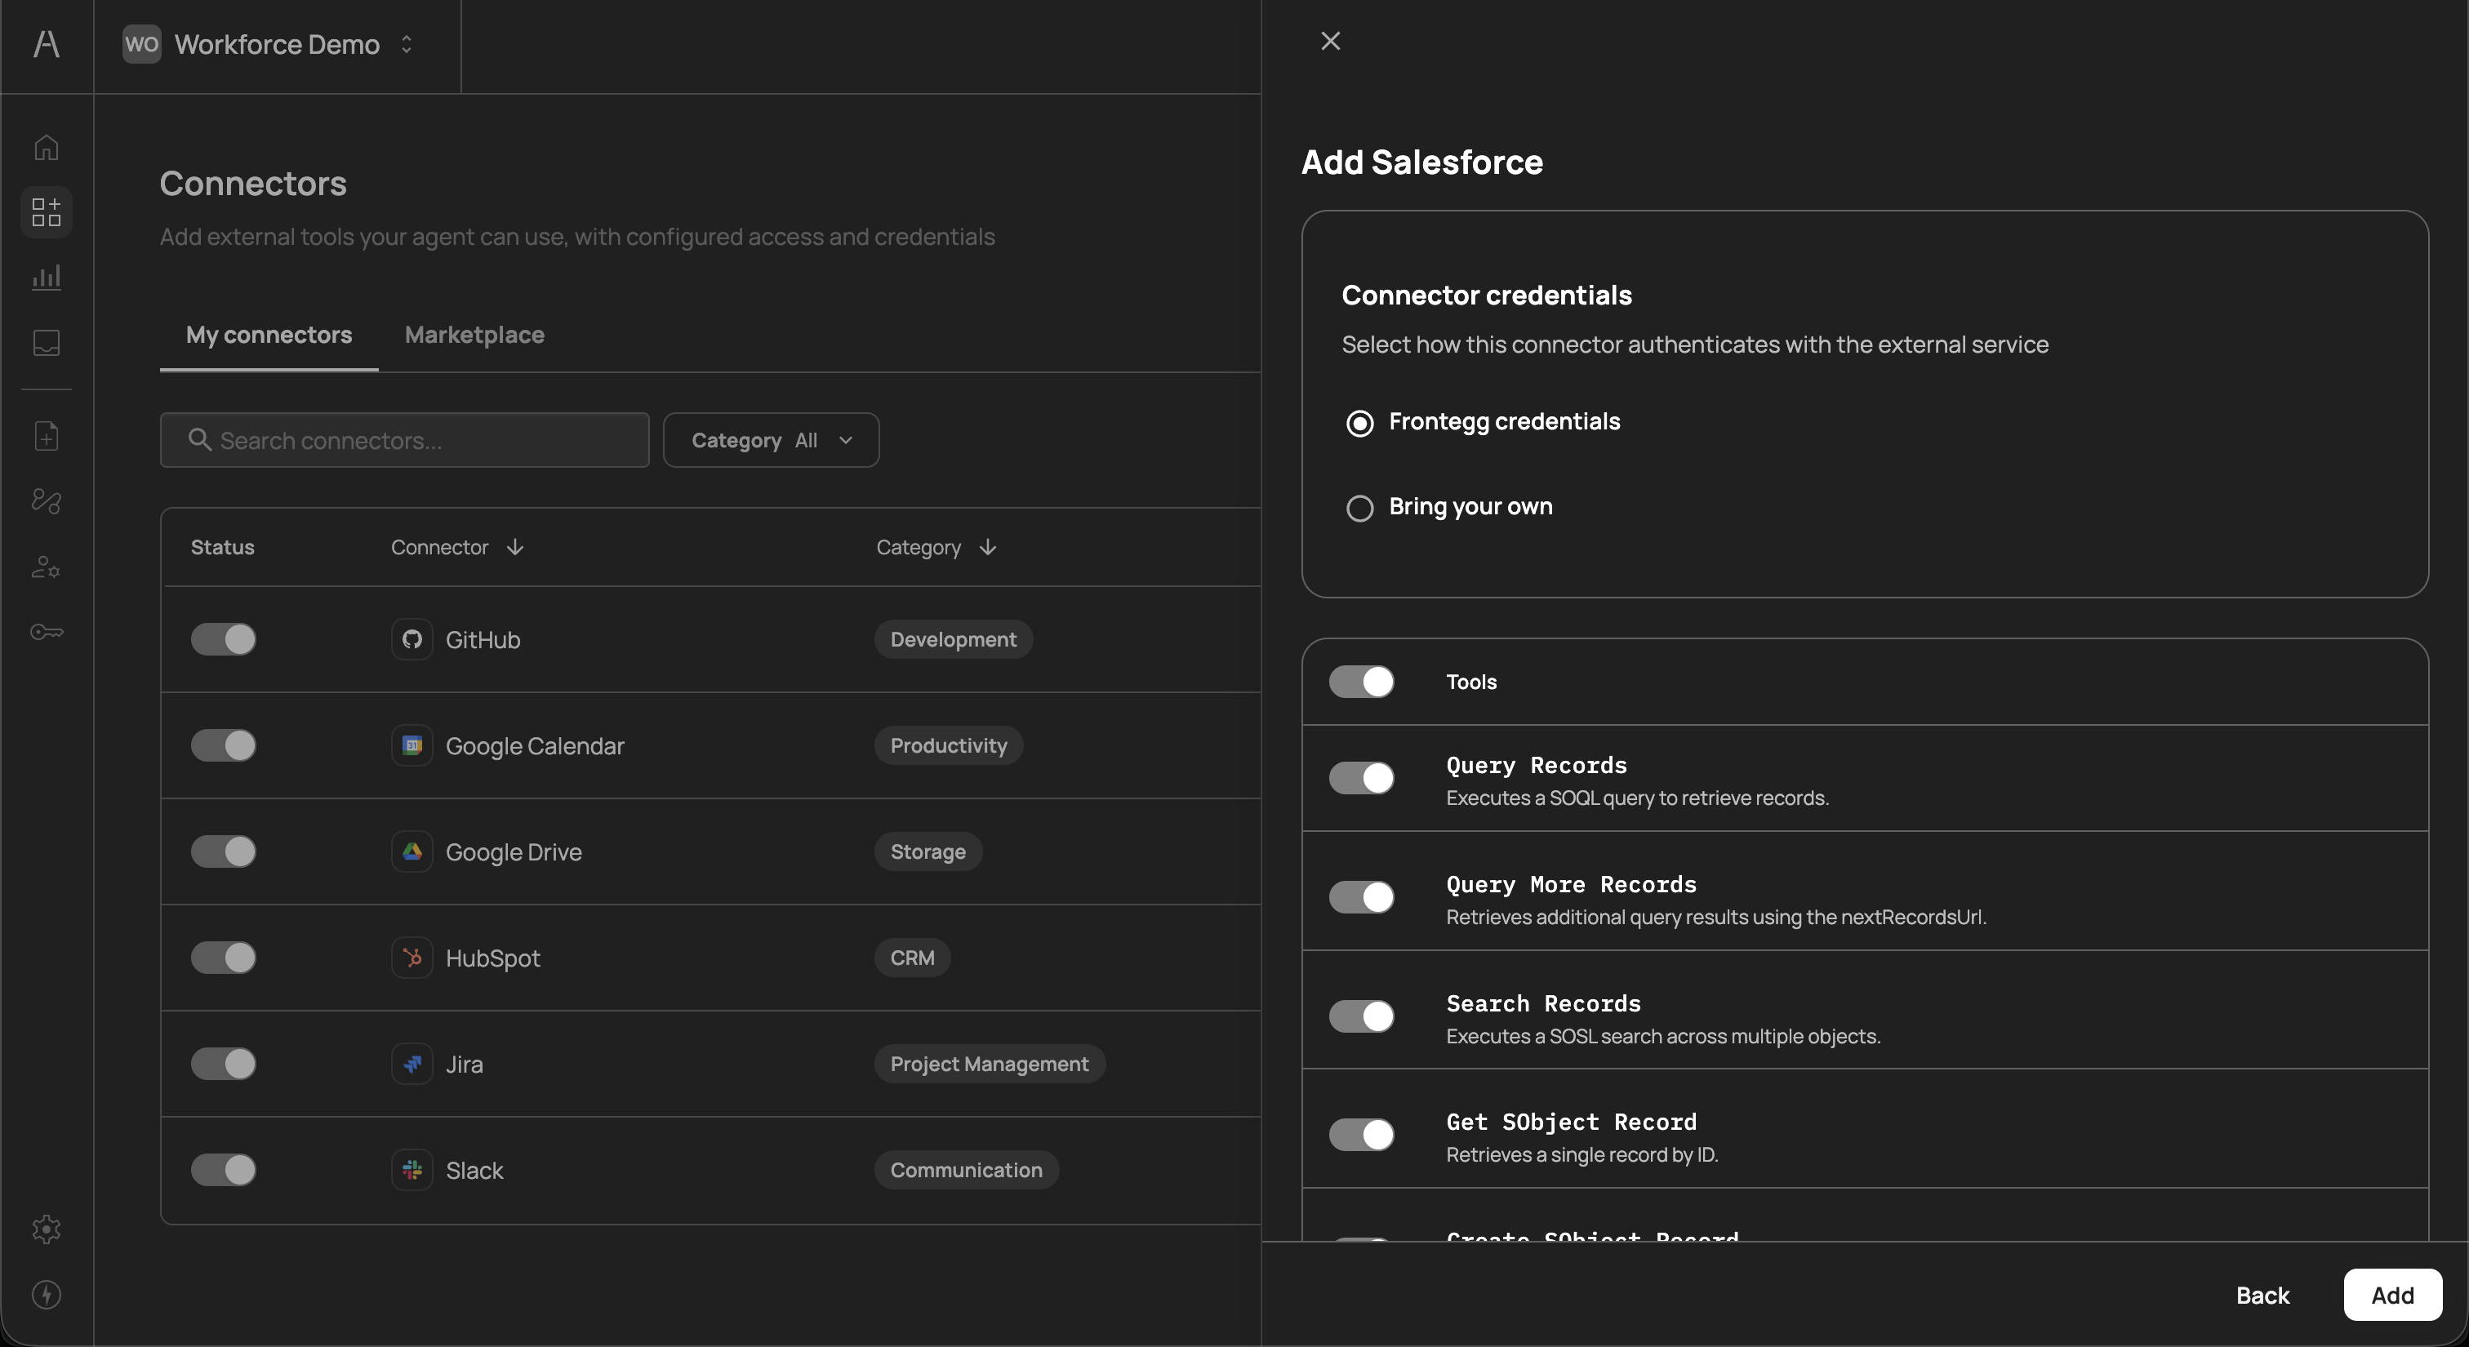The height and width of the screenshot is (1347, 2469).
Task: Select the Bring your own credentials option
Action: click(x=1359, y=508)
